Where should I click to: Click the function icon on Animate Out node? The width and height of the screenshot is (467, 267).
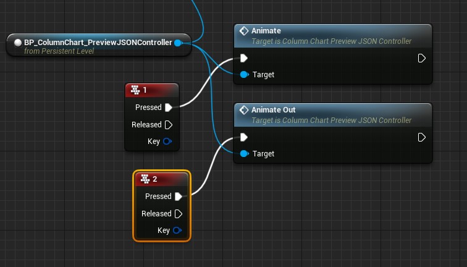[x=244, y=110]
